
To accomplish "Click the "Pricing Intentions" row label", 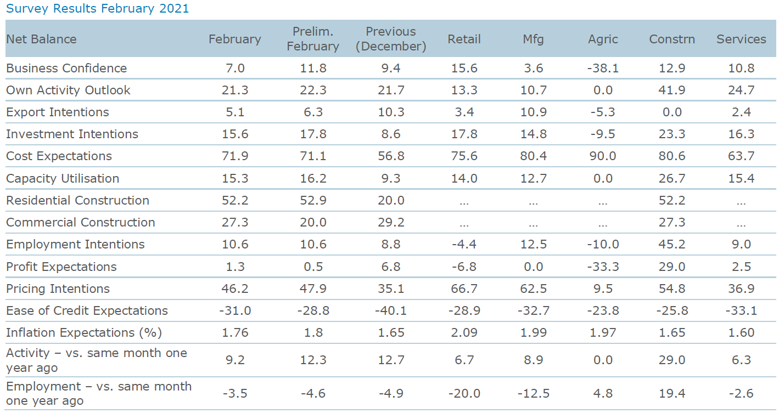I will (x=58, y=288).
